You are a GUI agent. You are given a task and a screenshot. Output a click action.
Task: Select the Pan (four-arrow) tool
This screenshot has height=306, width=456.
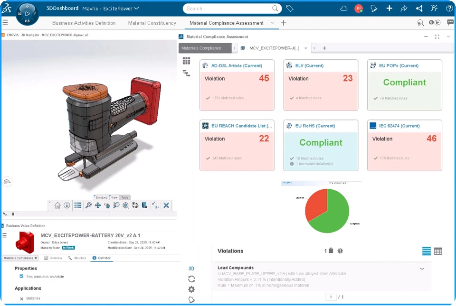pyautogui.click(x=98, y=205)
